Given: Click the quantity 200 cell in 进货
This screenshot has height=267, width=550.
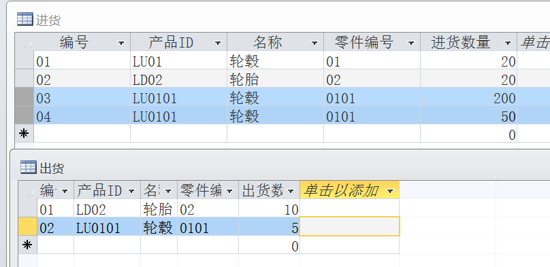Looking at the screenshot, I should pos(468,96).
